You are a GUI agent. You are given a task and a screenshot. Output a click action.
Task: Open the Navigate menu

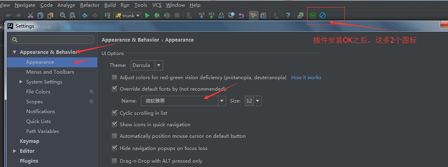[25, 5]
